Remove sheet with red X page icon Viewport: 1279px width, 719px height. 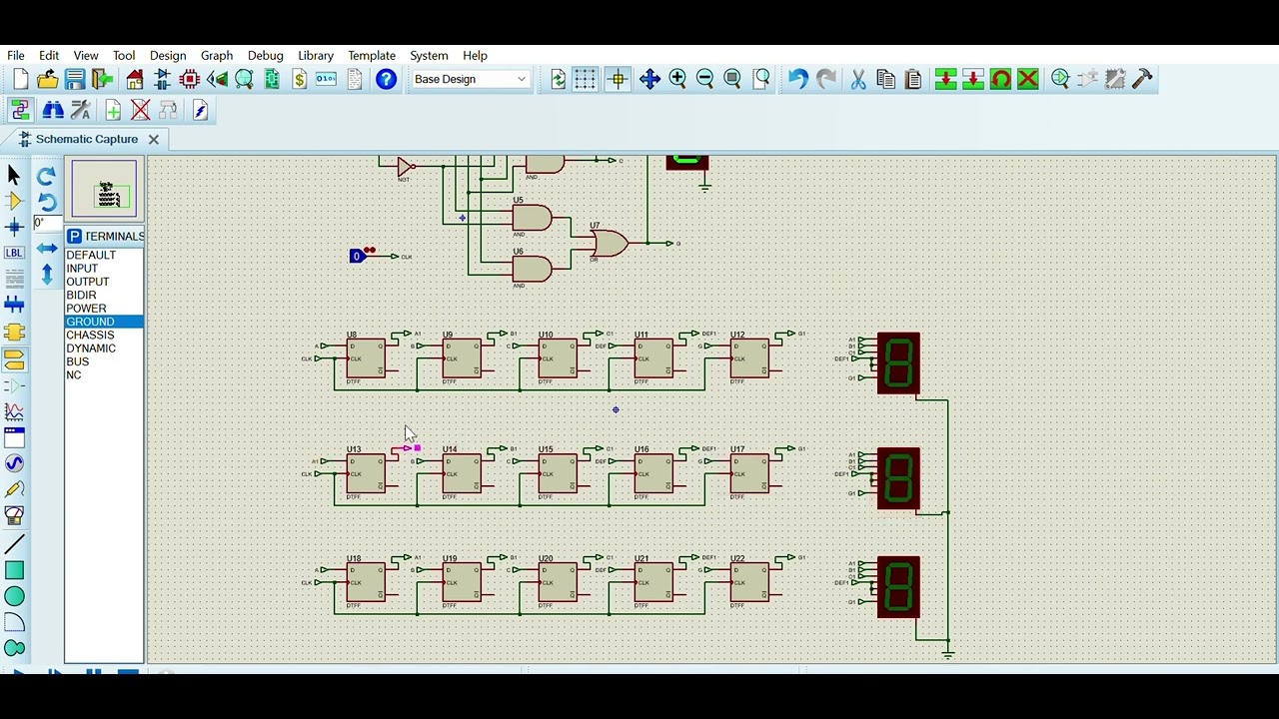pos(140,110)
